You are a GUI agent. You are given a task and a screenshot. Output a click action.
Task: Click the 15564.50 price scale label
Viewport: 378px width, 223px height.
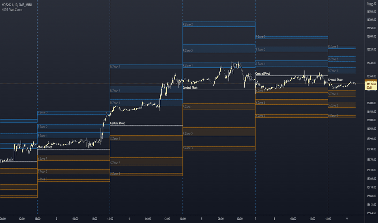371,213
